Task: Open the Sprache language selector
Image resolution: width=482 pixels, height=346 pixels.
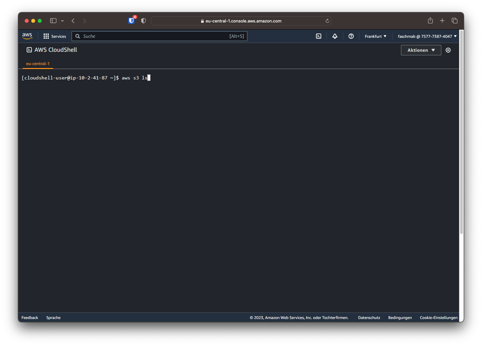Action: coord(53,318)
